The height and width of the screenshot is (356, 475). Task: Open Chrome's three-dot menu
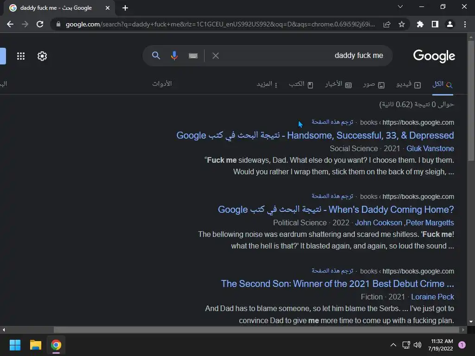pyautogui.click(x=465, y=24)
